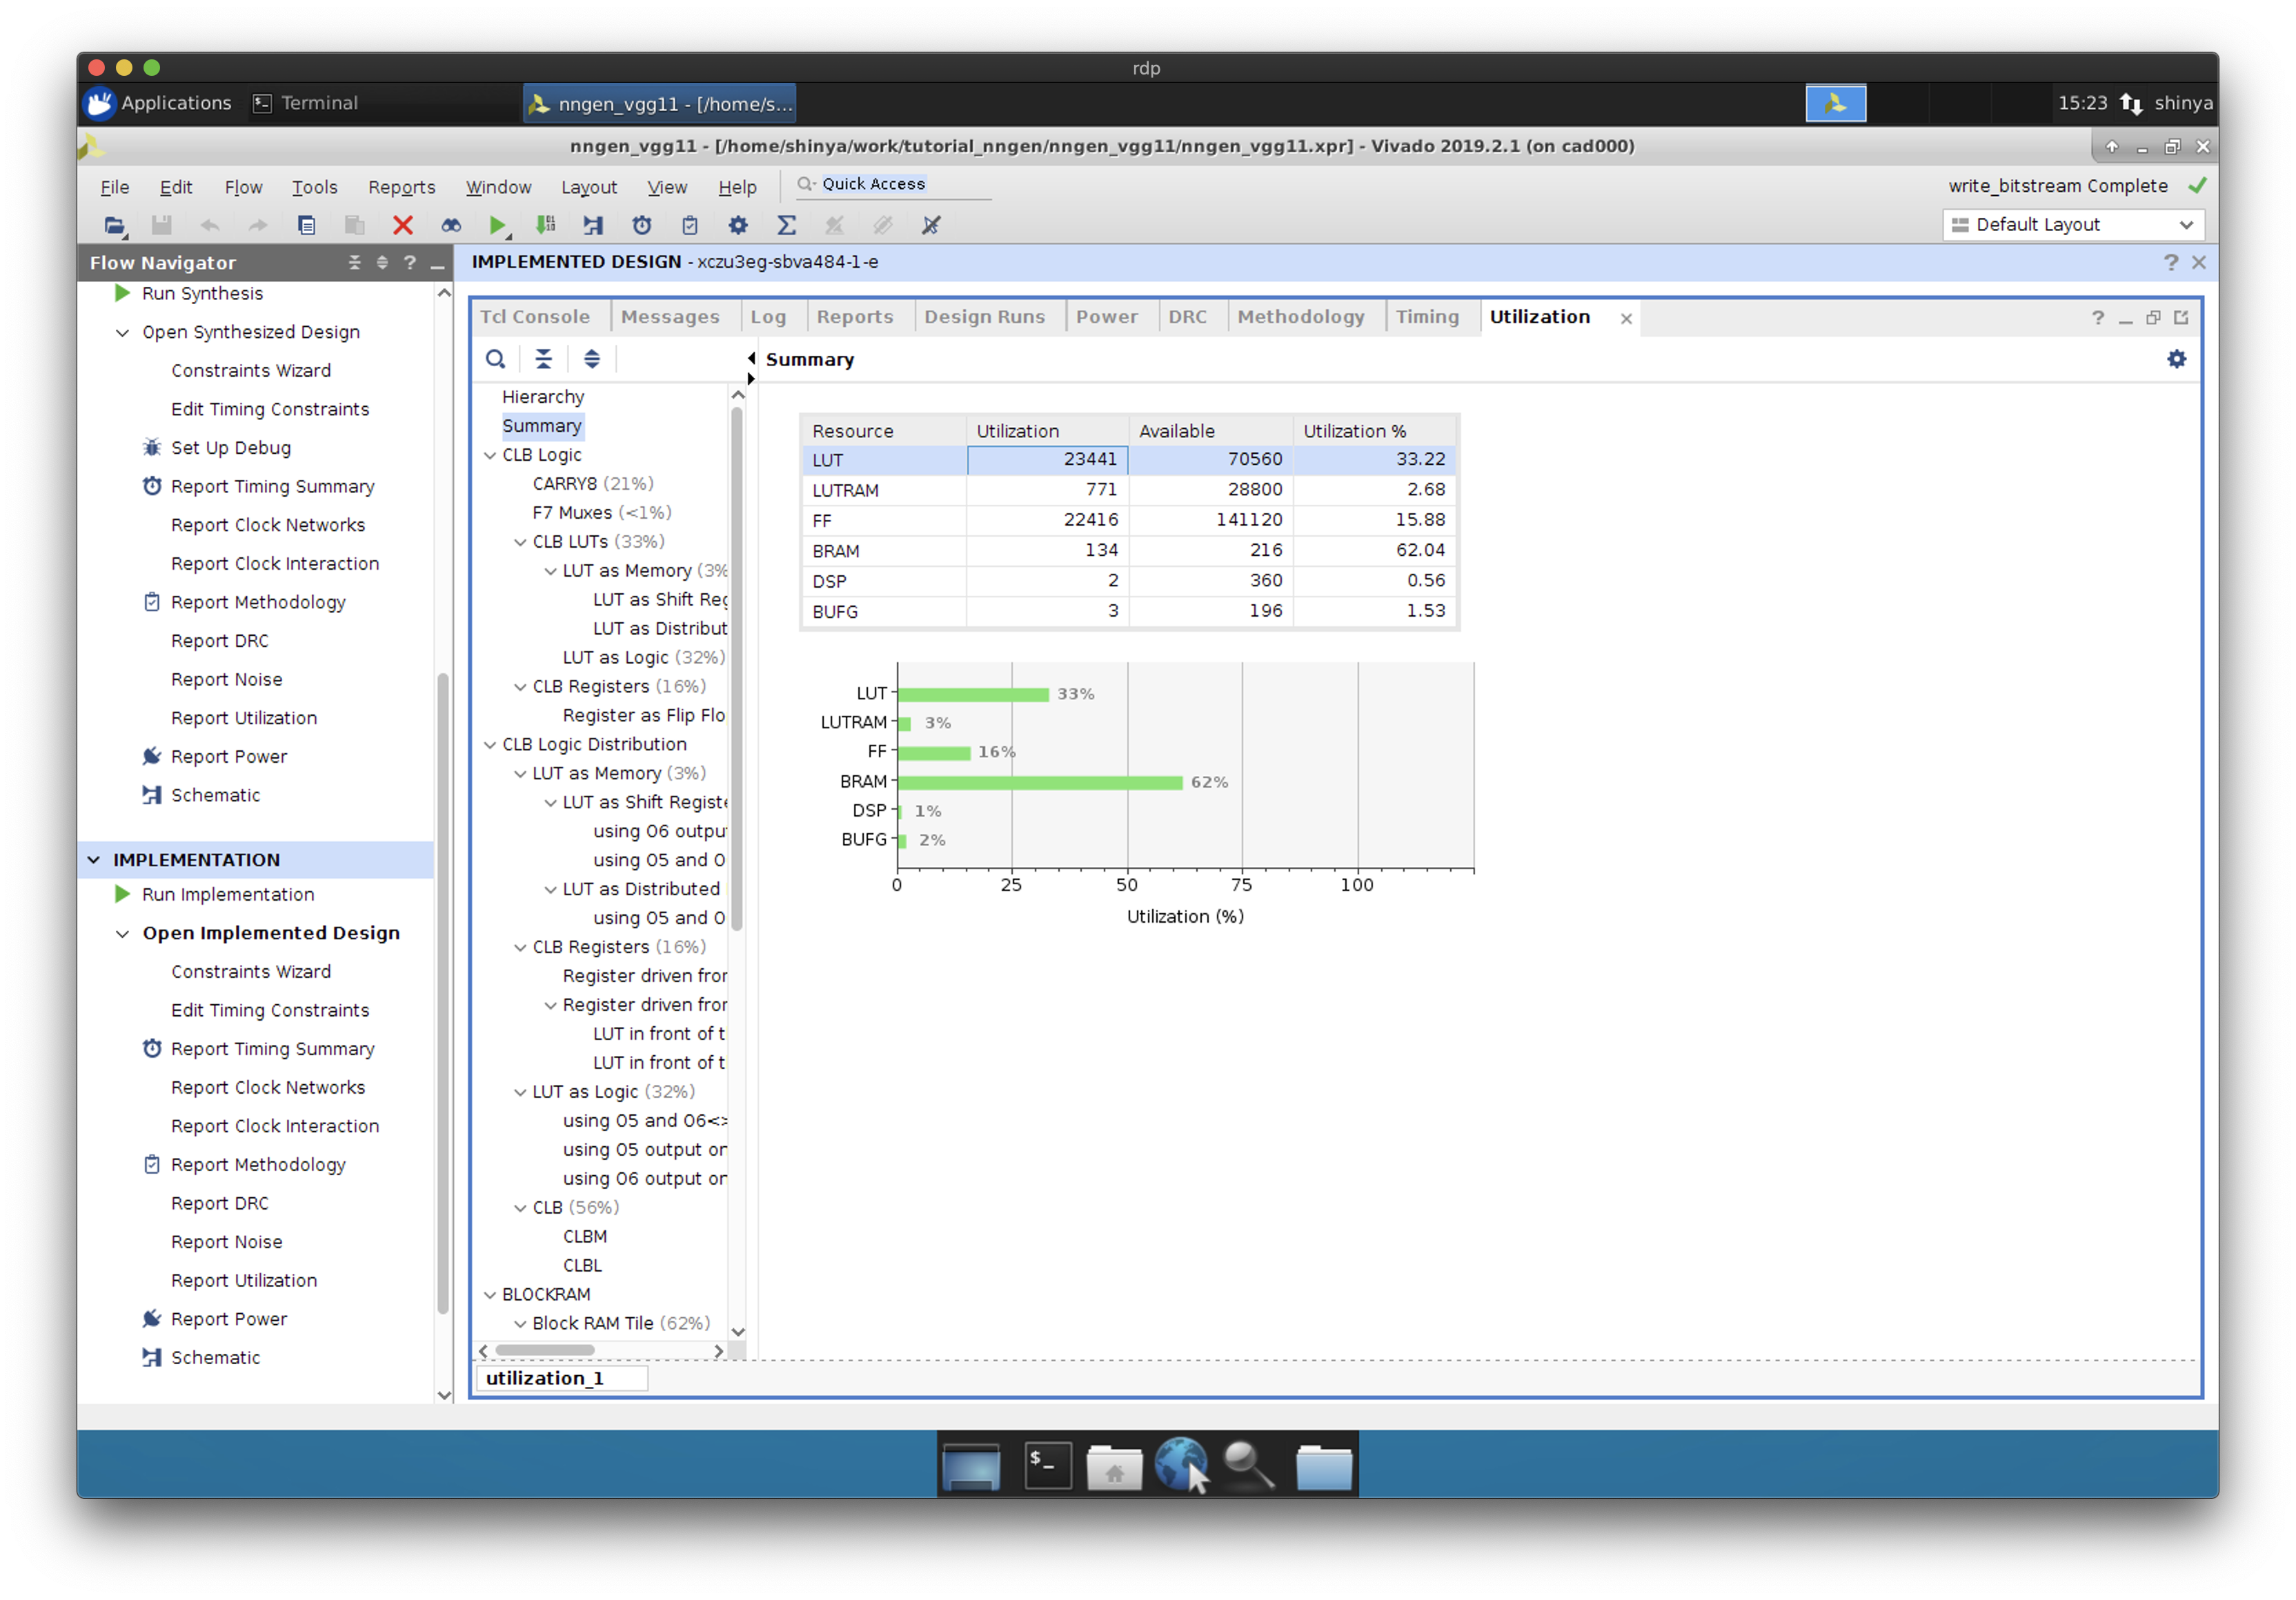
Task: Collapse Open Synthesized Design node
Action: (123, 332)
